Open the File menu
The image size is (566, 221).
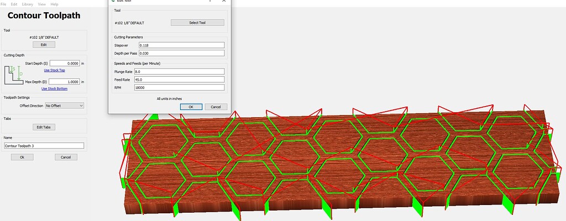click(4, 4)
